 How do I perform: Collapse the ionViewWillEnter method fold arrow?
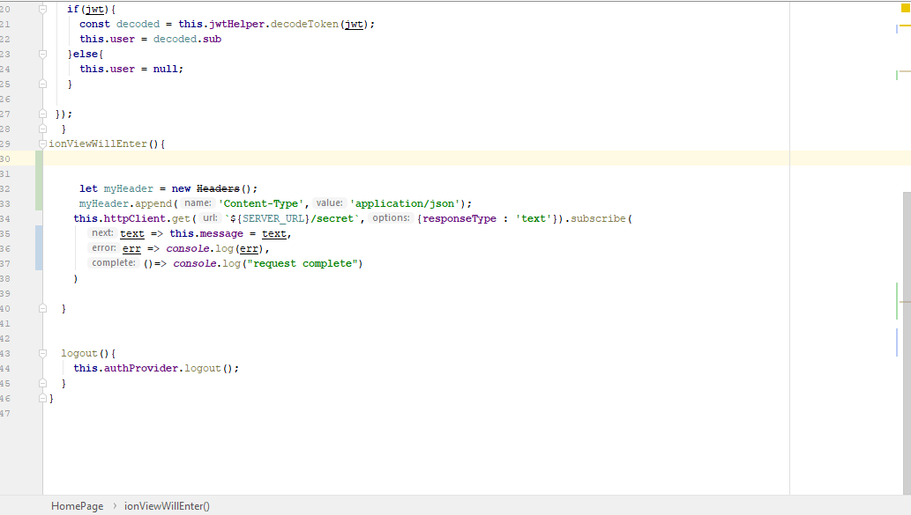(x=42, y=143)
